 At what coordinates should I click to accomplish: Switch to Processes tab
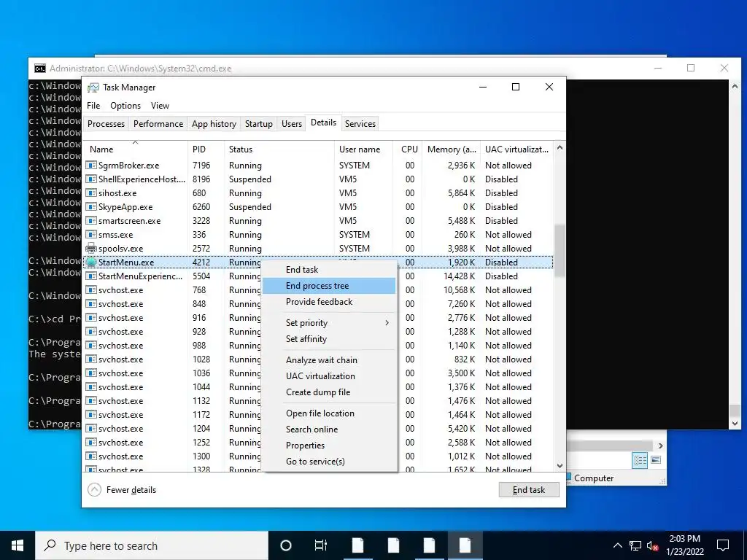point(107,124)
